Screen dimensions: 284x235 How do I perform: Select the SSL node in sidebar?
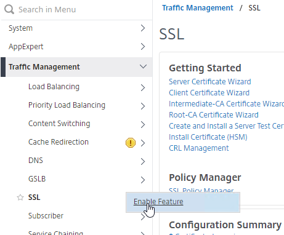[34, 197]
